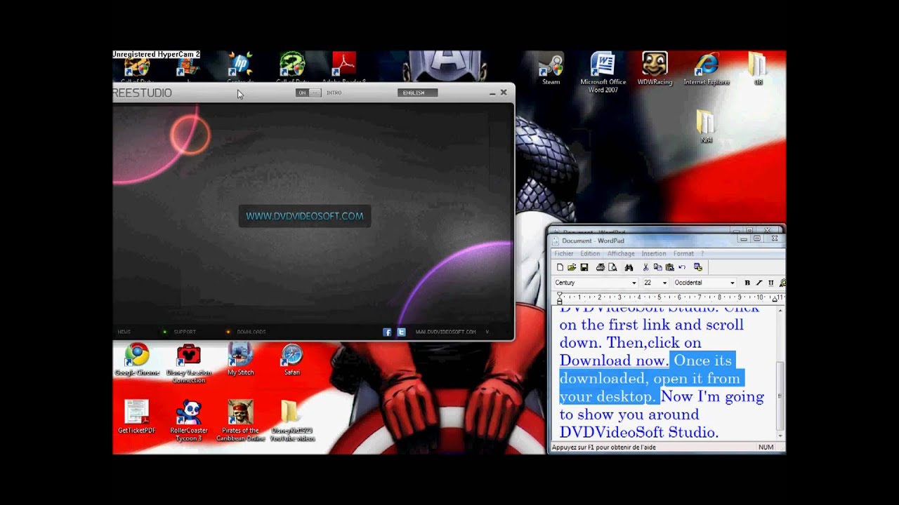Open the Edition menu in WordPad
The image size is (899, 505).
point(590,253)
